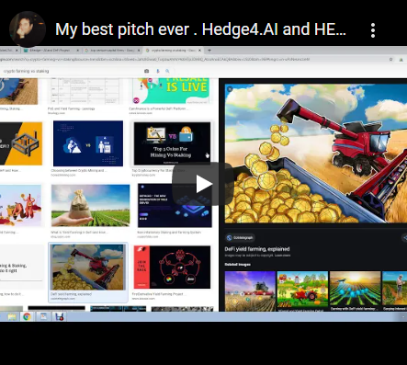The image size is (407, 365).
Task: Switch to the 'top venture capital firms' tab
Action: click(x=112, y=51)
